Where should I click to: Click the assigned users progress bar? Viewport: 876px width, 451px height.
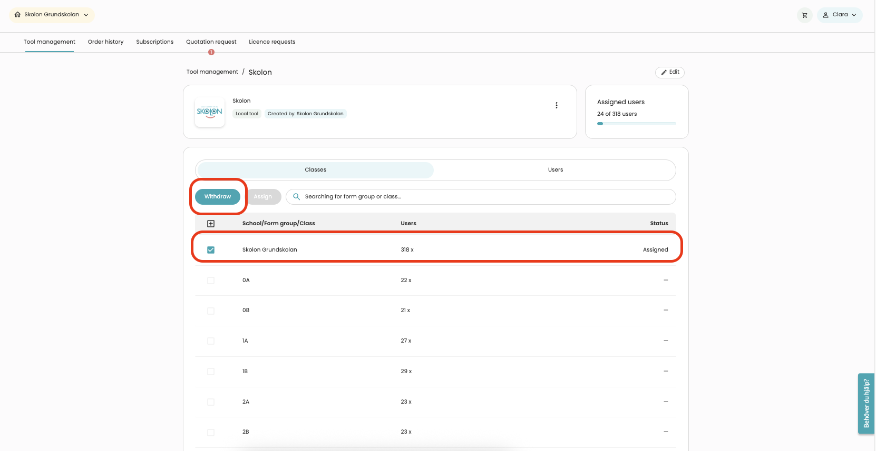(636, 124)
